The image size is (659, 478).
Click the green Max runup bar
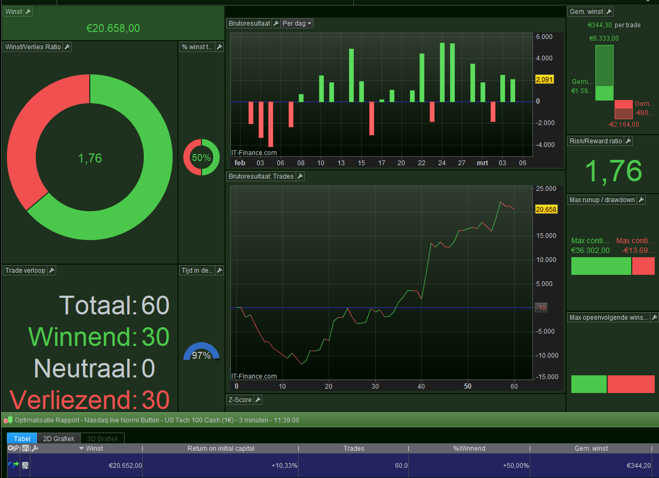click(x=601, y=266)
